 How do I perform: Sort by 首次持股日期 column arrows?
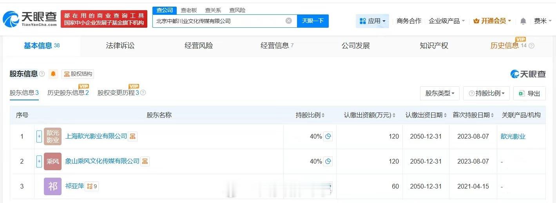point(492,115)
